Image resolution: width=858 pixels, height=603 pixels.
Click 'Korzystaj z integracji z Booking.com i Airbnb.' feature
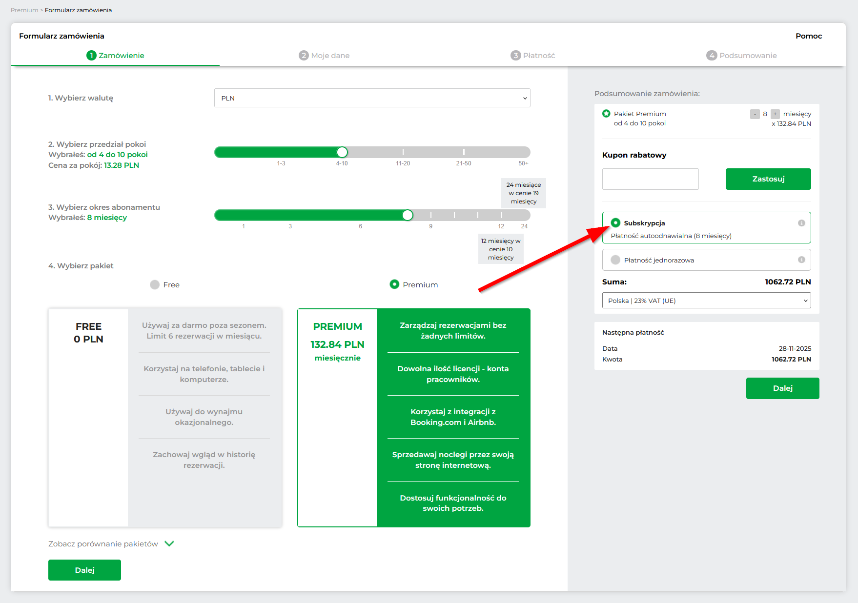click(x=453, y=417)
